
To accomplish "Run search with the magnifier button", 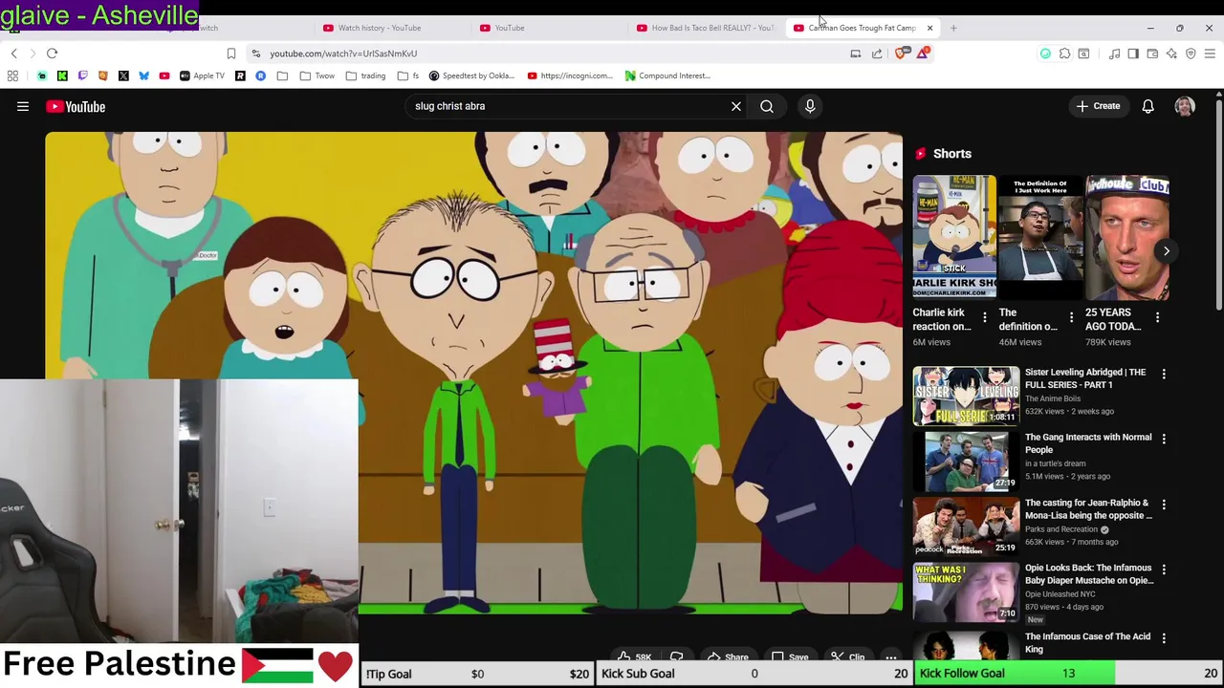I will 767,106.
